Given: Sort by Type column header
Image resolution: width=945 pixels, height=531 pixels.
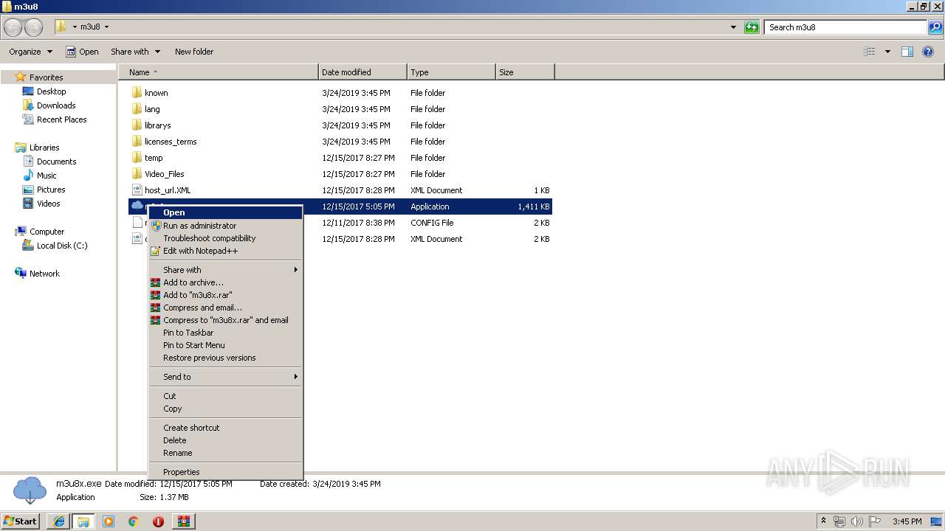Looking at the screenshot, I should [451, 72].
